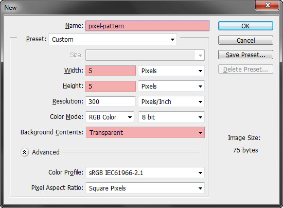Open the Height units Pixels dropdown

point(171,86)
